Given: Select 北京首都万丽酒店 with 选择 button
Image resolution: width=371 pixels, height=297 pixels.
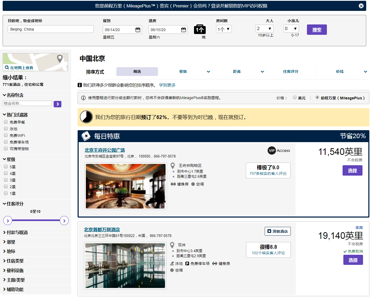Looking at the screenshot, I should 353,260.
